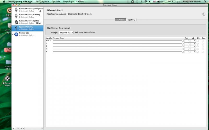Select the built-in microphone device icon
This screenshot has height=130, width=209.
click(x=16, y=10)
